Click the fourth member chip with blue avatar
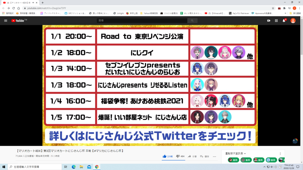 click(x=271, y=160)
